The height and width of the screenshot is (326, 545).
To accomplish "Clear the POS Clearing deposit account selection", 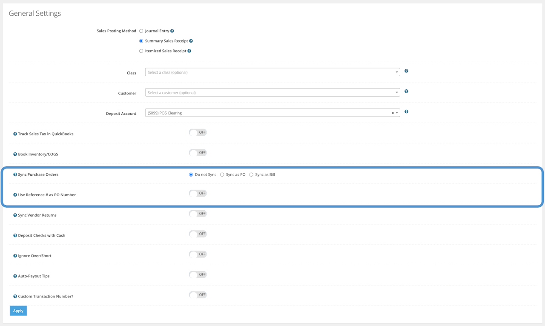I will (393, 113).
